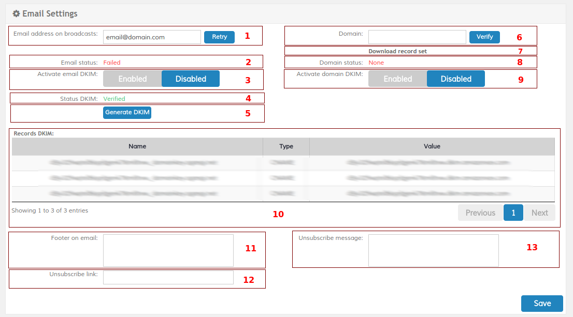The image size is (573, 317).
Task: Click the gear icon beside Email Settings
Action: [16, 13]
